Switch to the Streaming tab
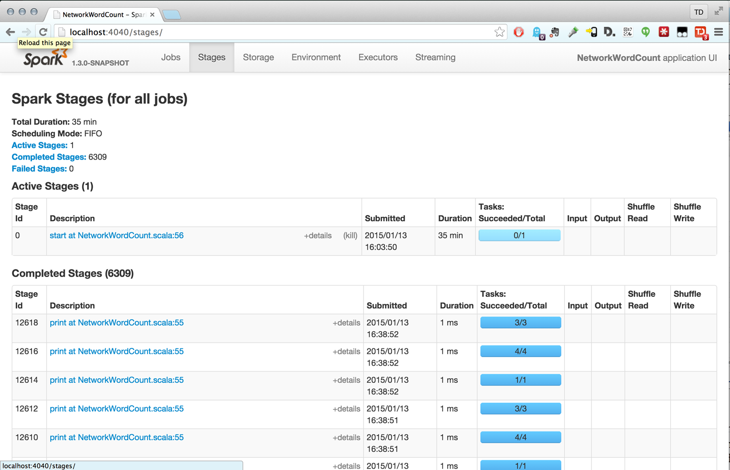 point(435,57)
